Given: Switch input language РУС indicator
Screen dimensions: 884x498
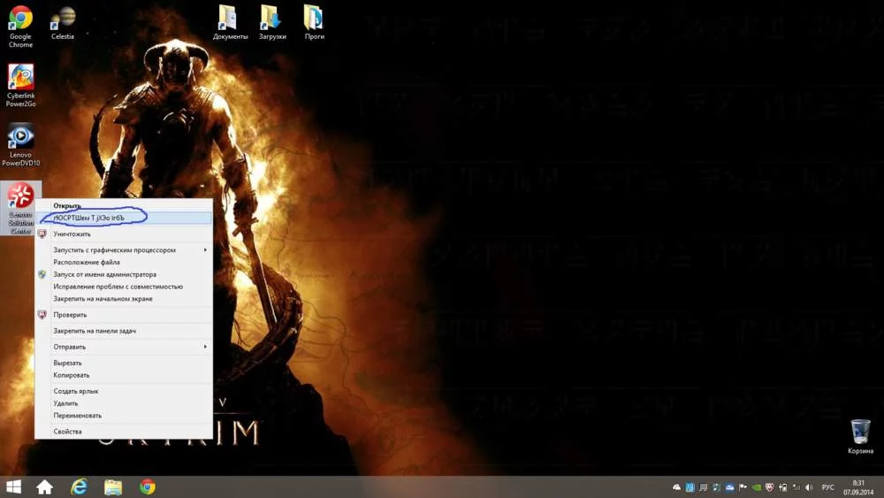Looking at the screenshot, I should (827, 487).
